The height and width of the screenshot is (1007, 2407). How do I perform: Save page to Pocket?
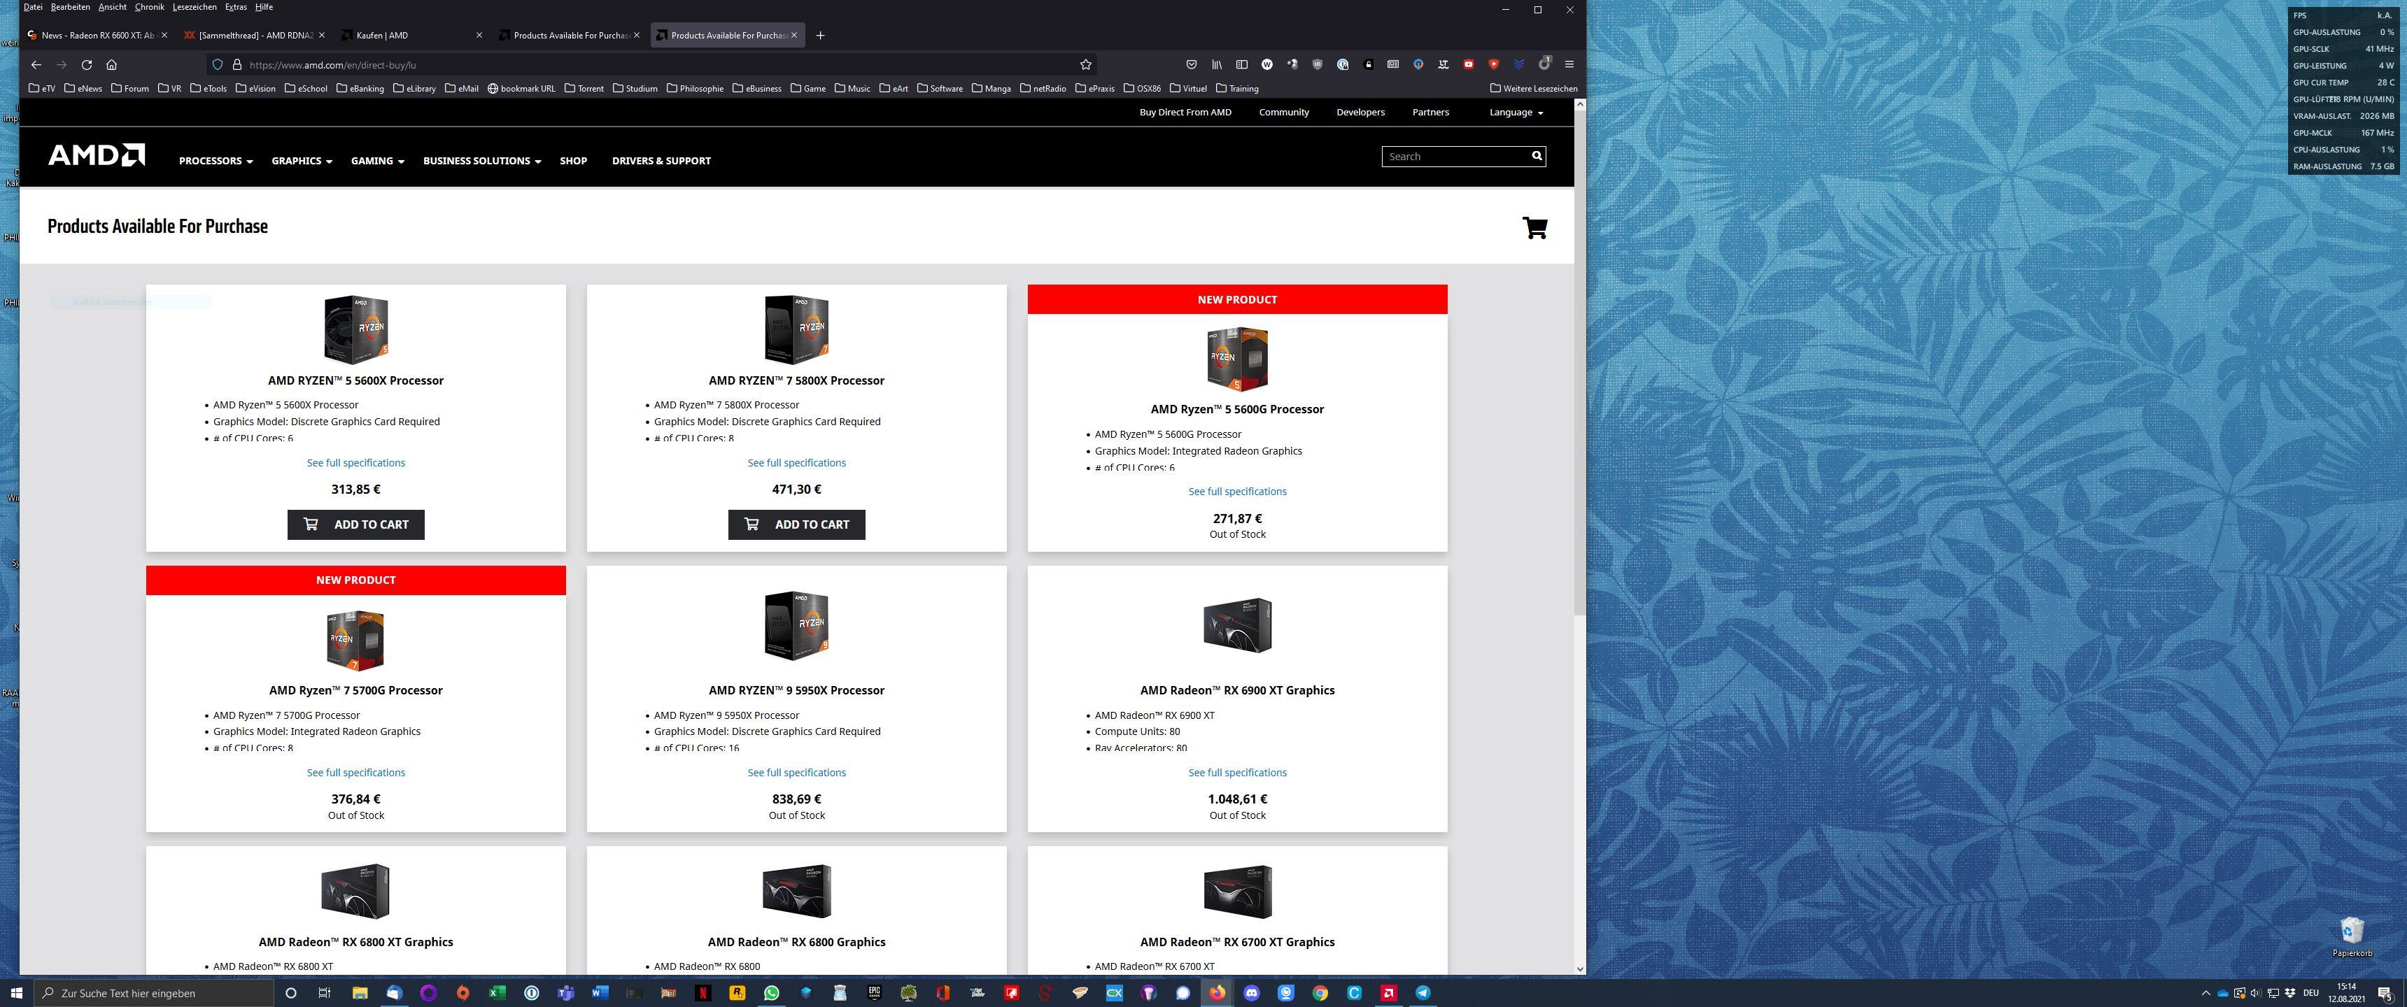[1192, 64]
